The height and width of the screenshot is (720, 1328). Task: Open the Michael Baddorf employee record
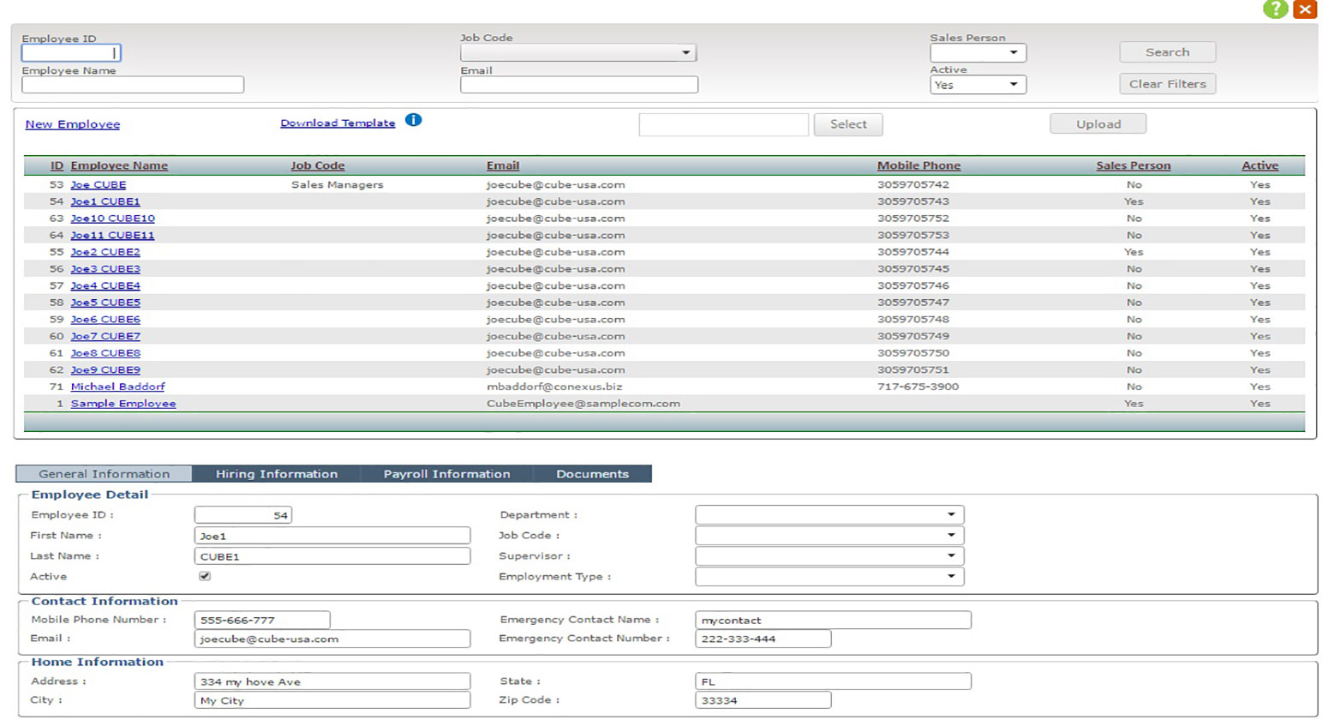click(117, 387)
